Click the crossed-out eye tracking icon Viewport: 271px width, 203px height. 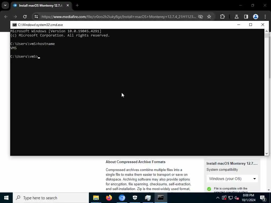(x=201, y=17)
